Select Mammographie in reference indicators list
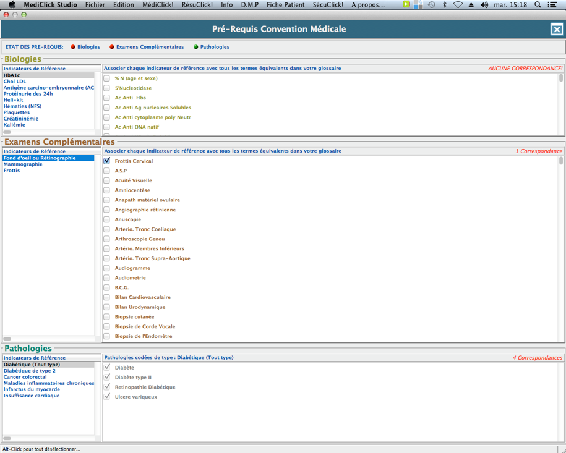The height and width of the screenshot is (453, 566). coord(23,164)
